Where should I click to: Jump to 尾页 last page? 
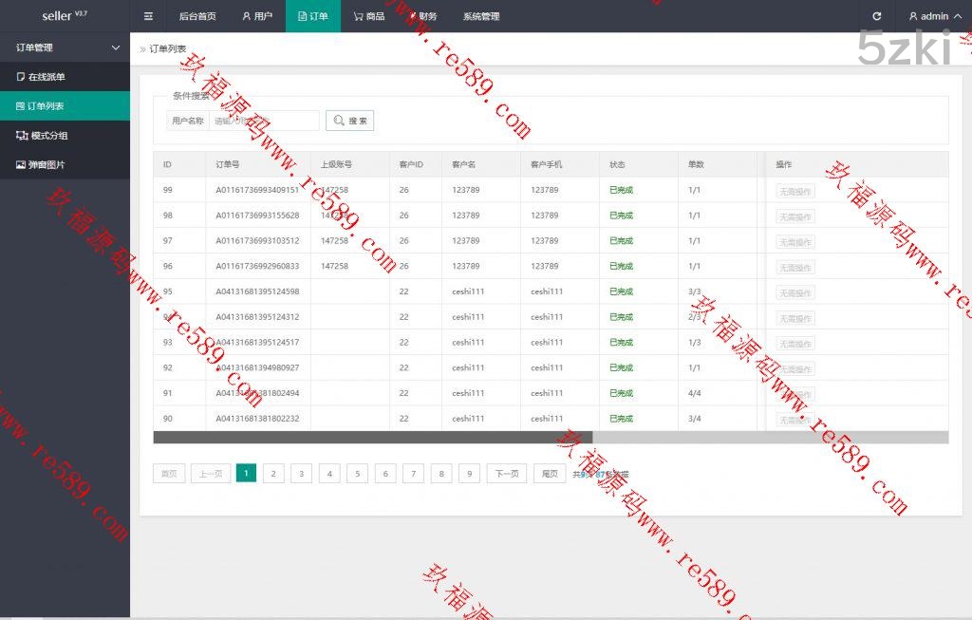(x=550, y=474)
